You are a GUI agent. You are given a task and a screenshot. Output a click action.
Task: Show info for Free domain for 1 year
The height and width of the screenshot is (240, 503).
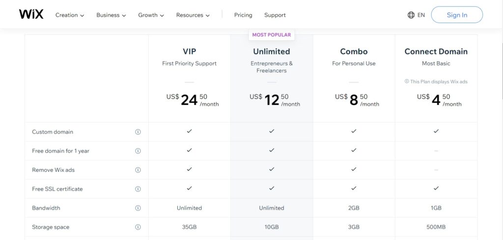(x=138, y=151)
